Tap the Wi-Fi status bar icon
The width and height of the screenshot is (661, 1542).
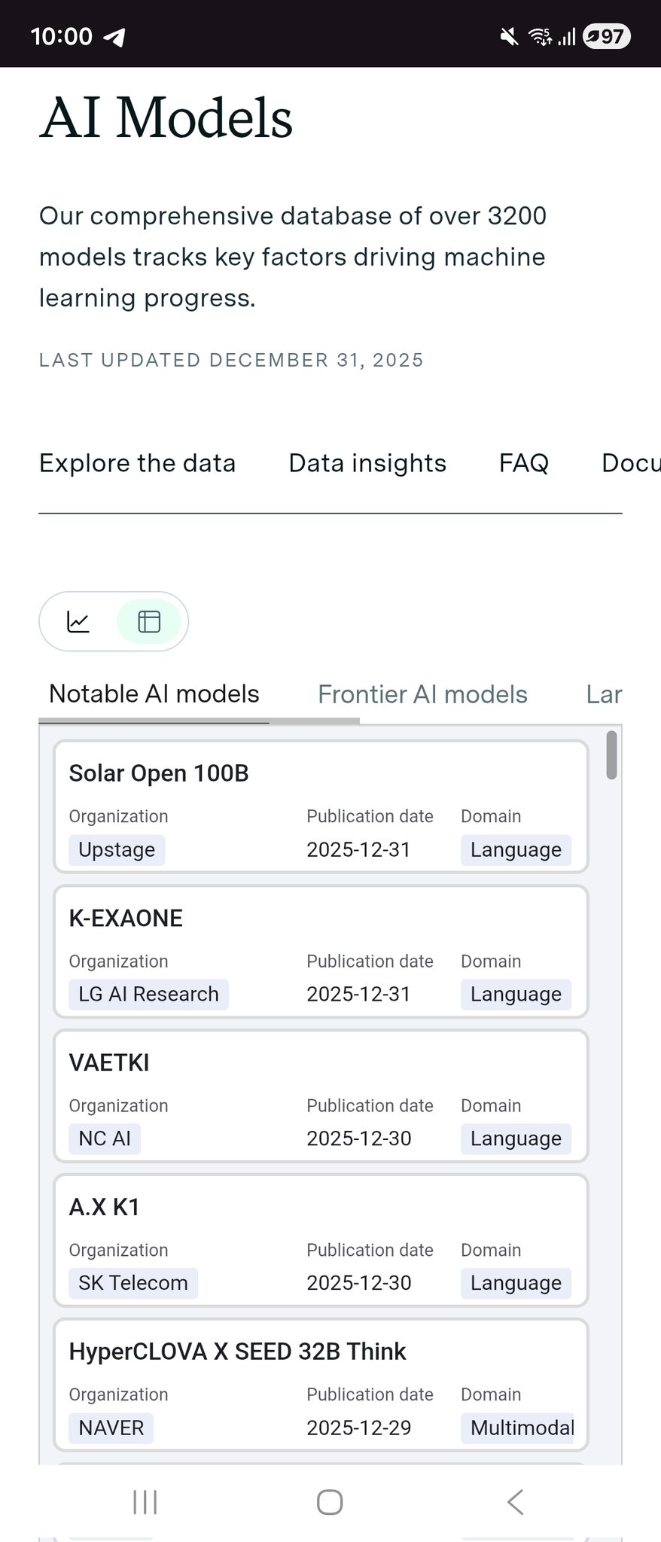coord(539,36)
